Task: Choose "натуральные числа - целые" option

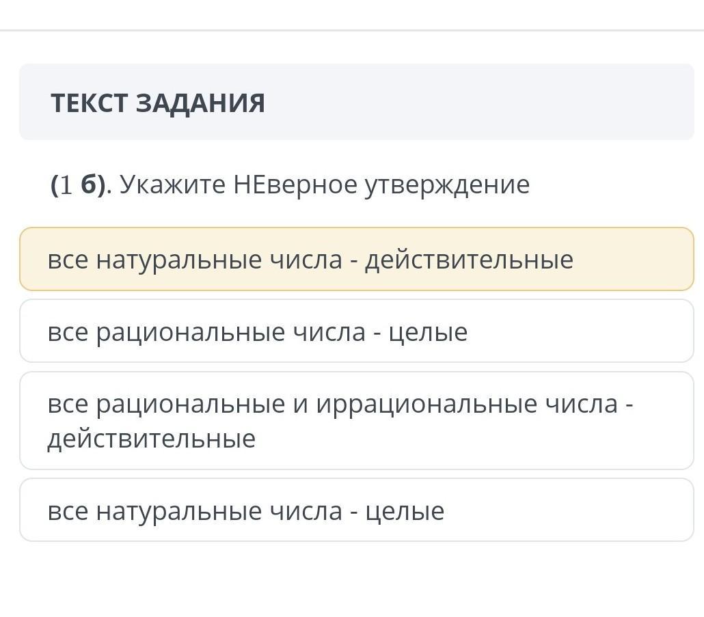Action: coord(356,510)
